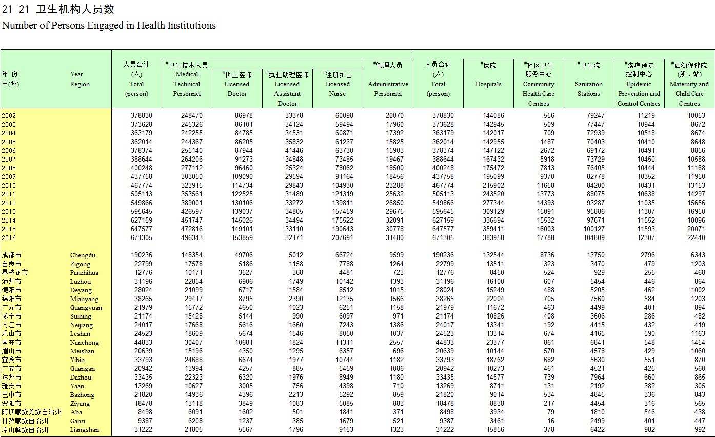The height and width of the screenshot is (437, 715).
Task: Click 2007 licensed assistant doctor value 34848
Action: (x=294, y=160)
